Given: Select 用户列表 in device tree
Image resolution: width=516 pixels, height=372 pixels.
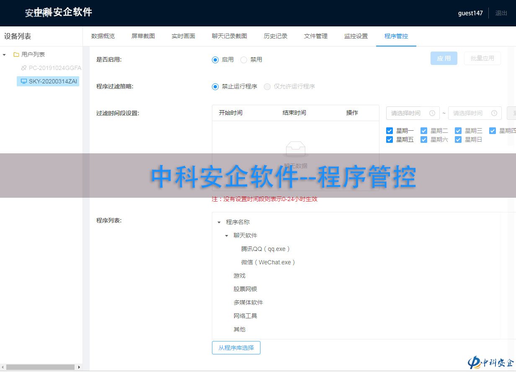Looking at the screenshot, I should tap(33, 54).
